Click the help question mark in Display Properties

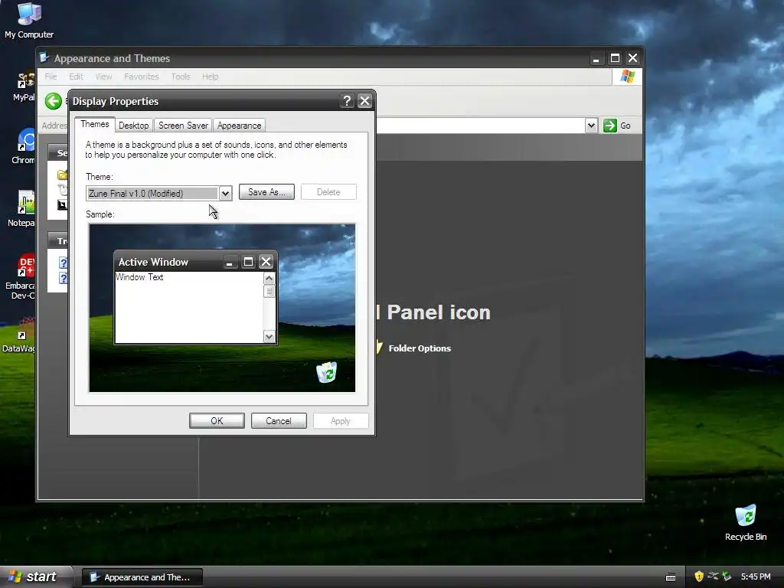[347, 101]
